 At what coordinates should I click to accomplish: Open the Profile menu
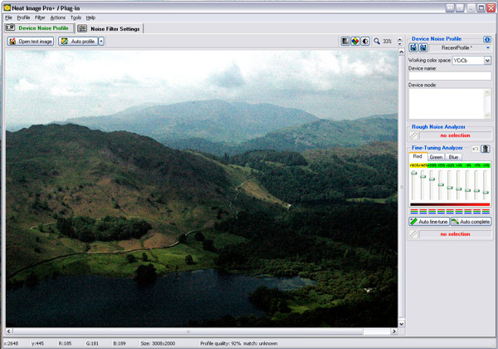[x=23, y=17]
